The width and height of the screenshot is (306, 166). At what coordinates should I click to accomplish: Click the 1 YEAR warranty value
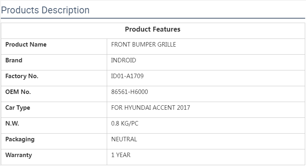[121, 155]
